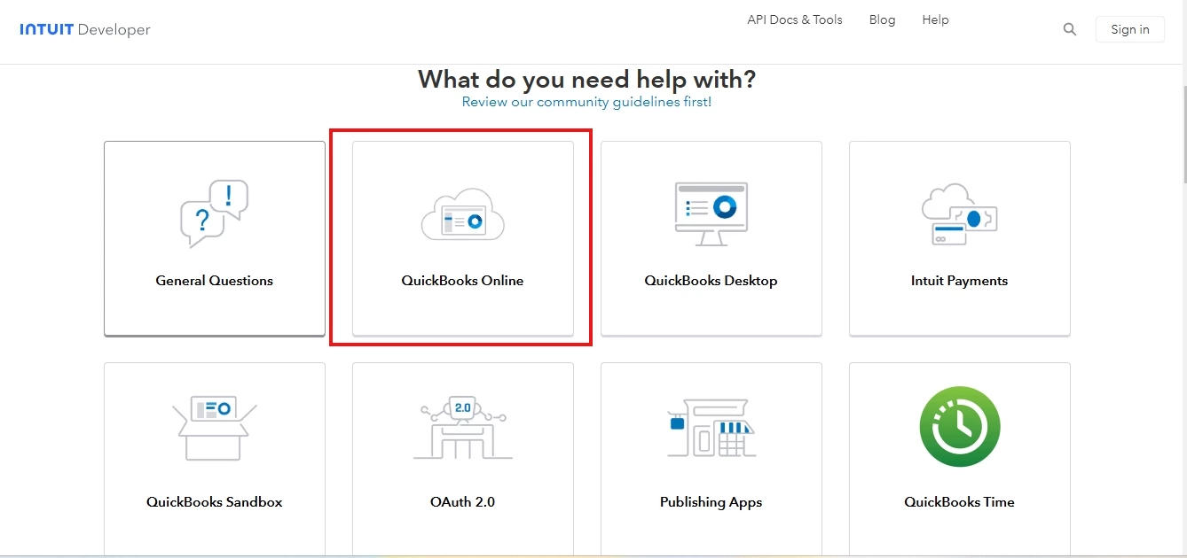The width and height of the screenshot is (1187, 558).
Task: Select the Intuit Payments label
Action: point(960,281)
